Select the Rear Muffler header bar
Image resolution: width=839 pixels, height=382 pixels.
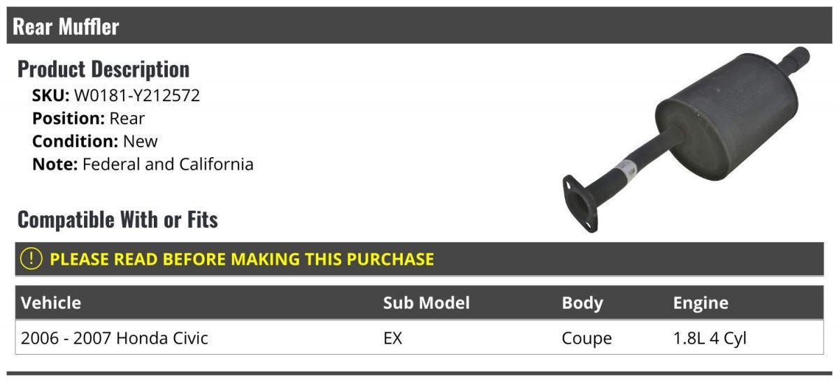tap(419, 27)
